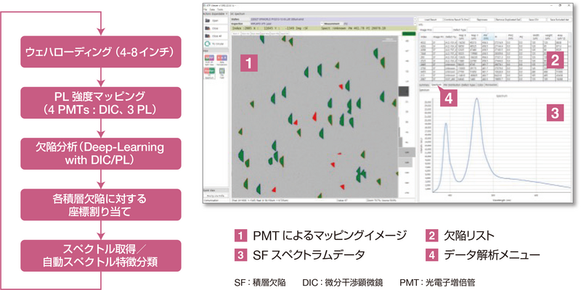
Task: Switch to the Spectrum tab below defect list
Action: point(438,84)
